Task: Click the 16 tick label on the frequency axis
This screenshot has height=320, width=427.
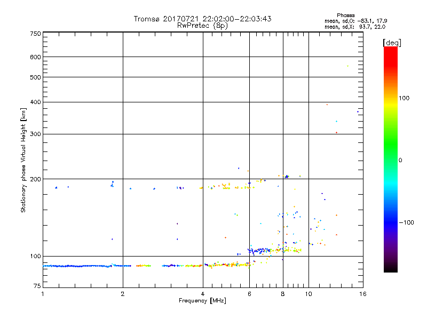Action: (x=362, y=294)
